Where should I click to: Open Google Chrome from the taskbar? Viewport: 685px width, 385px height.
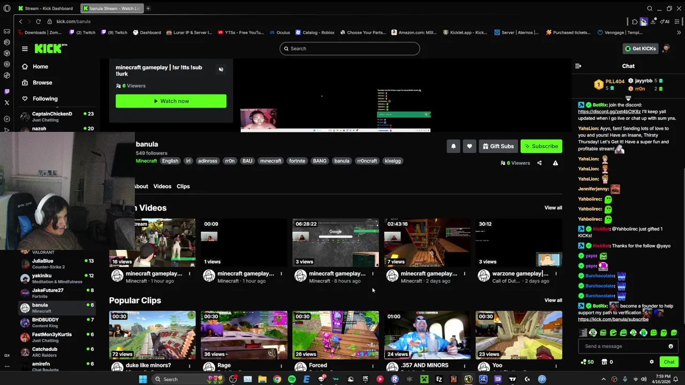[277, 379]
